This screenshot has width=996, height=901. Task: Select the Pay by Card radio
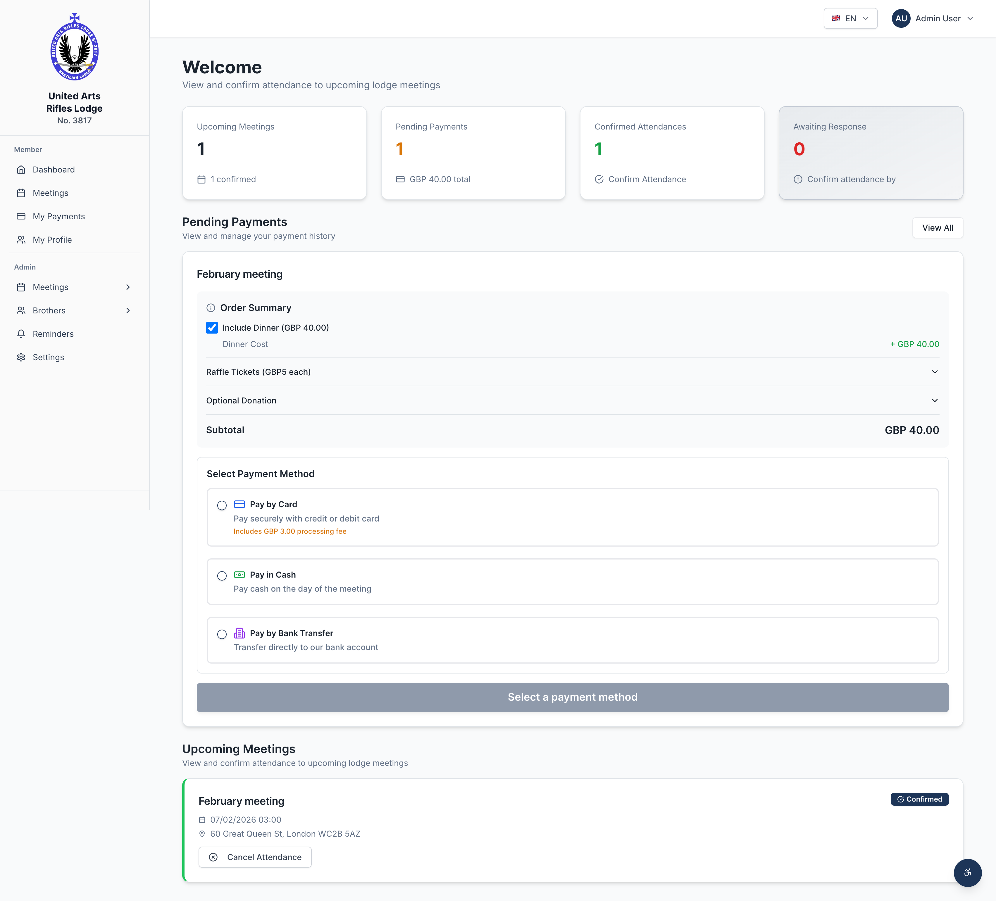[222, 505]
